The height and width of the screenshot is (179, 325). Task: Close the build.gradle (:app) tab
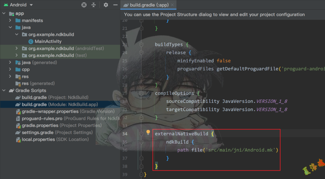(172, 5)
